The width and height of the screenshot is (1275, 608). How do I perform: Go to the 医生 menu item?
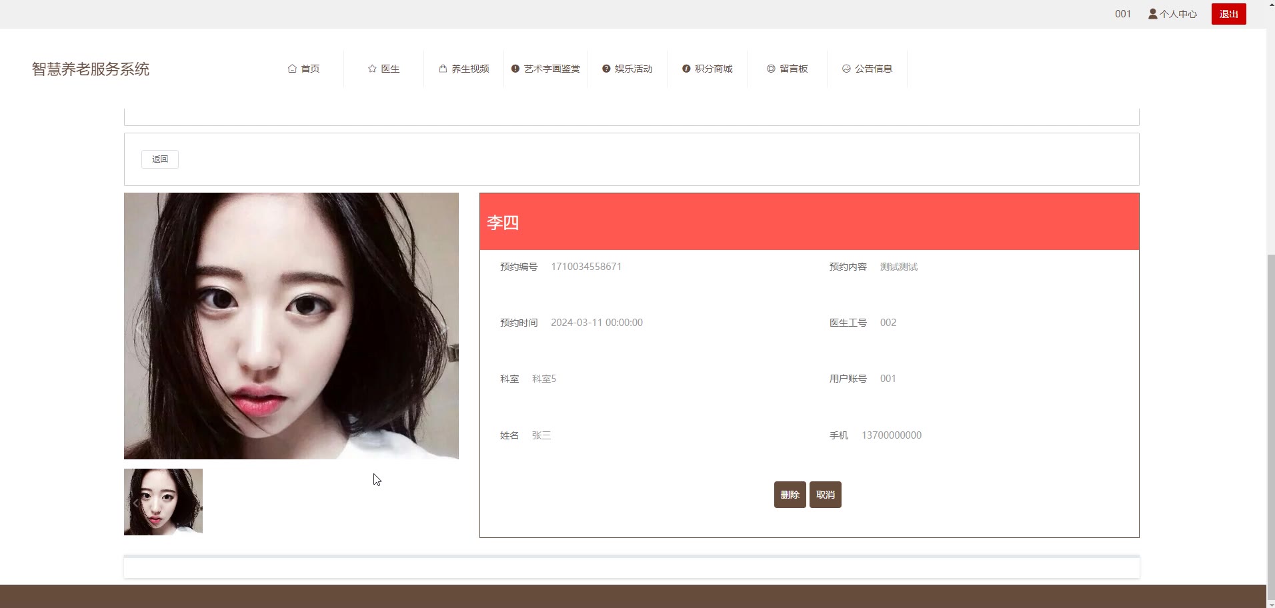383,69
